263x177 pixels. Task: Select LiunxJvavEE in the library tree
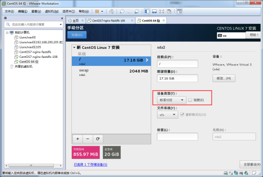[x=27, y=37]
